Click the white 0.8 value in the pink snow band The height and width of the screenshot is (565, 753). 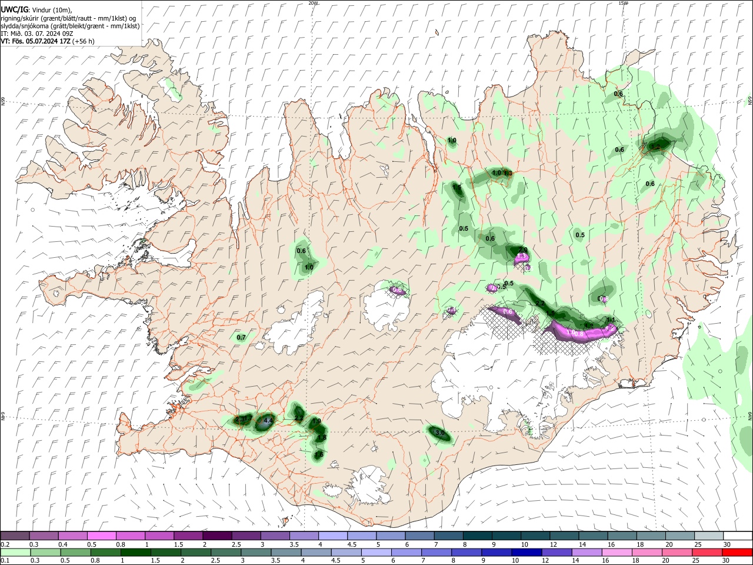click(x=578, y=334)
